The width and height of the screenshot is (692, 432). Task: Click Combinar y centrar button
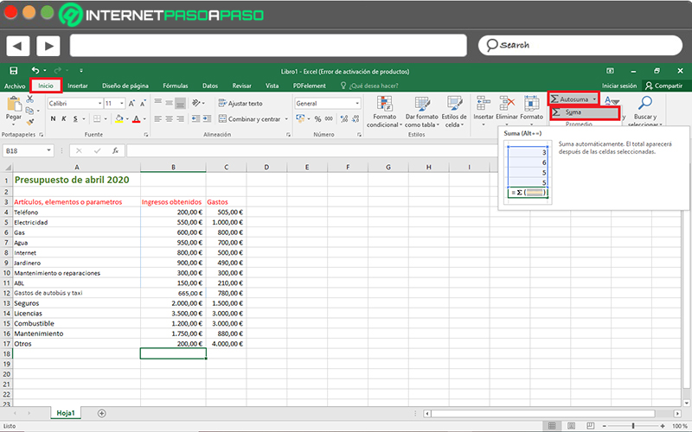[x=250, y=119]
